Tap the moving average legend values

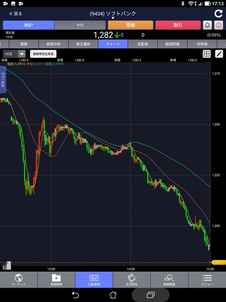[35, 64]
